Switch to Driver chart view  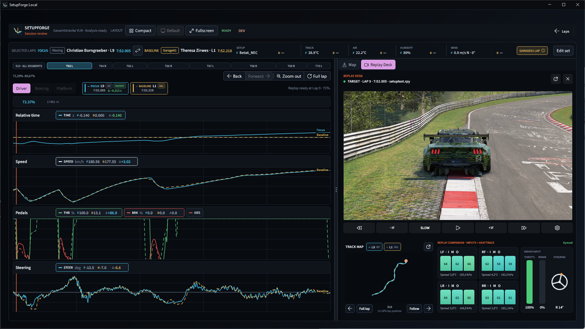[22, 88]
